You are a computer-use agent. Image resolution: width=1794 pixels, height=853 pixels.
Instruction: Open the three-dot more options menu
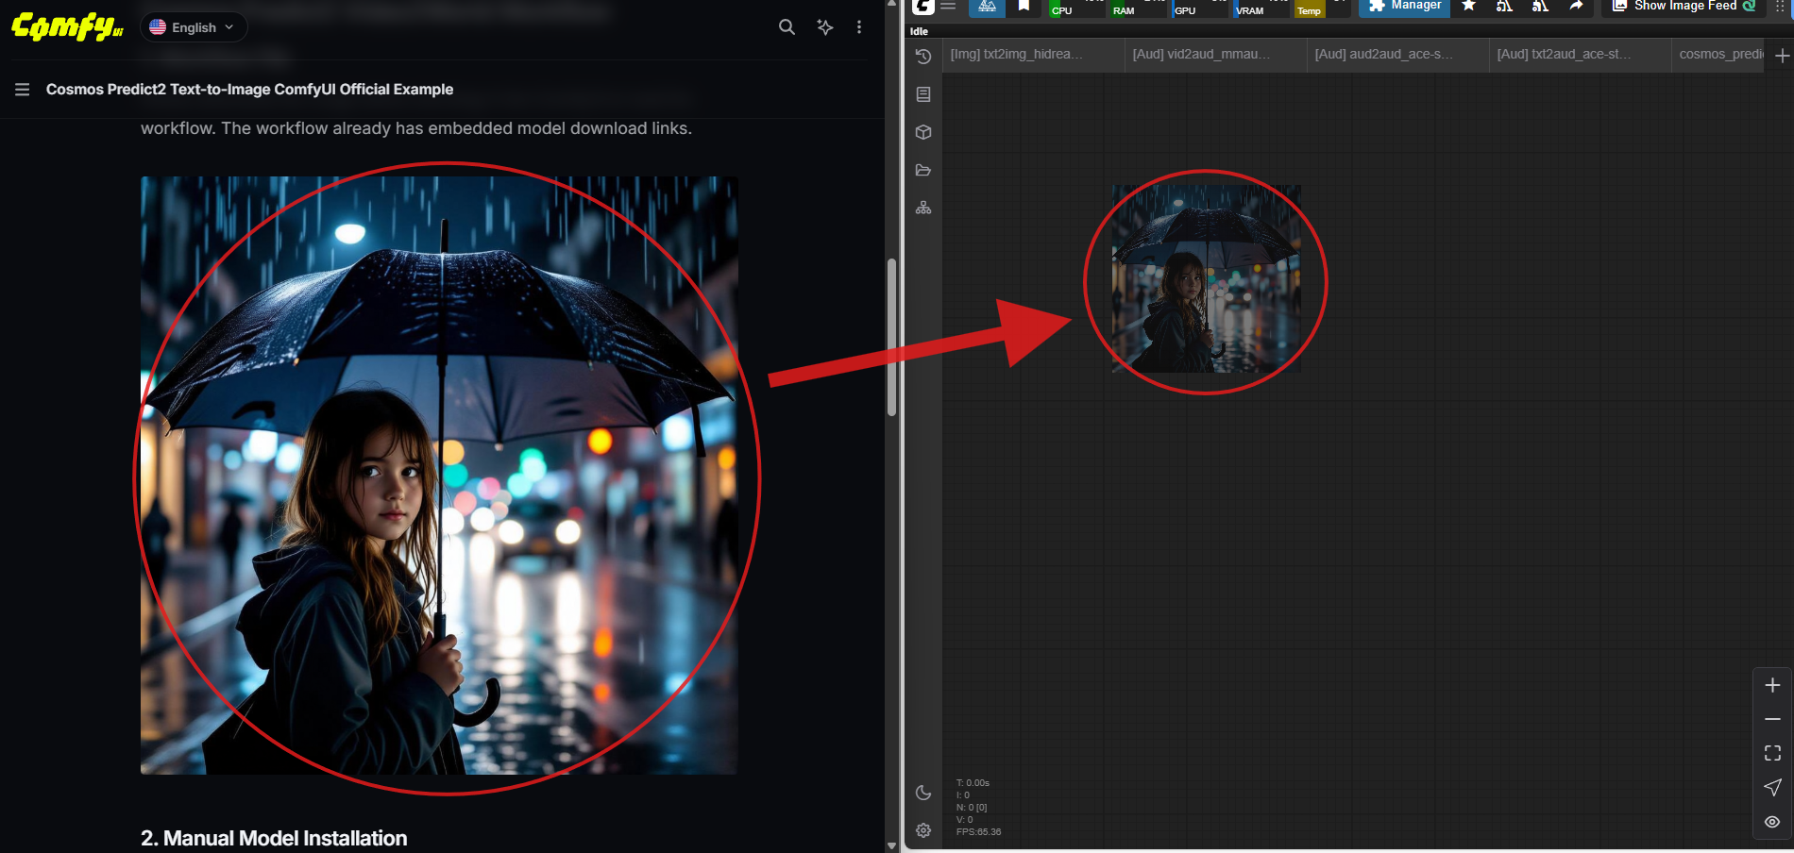pos(859,27)
